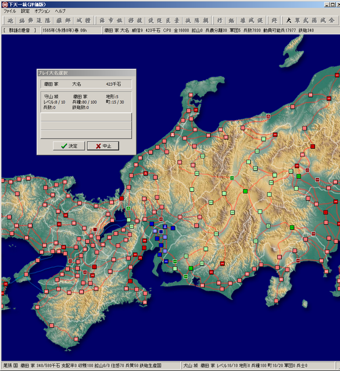Click the 金16000 gold value in the info bar
340x371 pixels.
(x=181, y=30)
